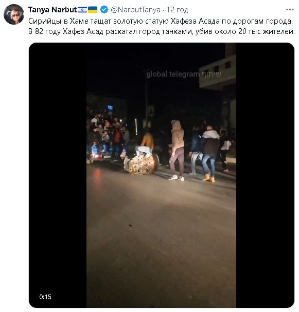Image resolution: width=299 pixels, height=312 pixels.
Task: Open the tweet via the "12 год" timestamp
Action: click(x=177, y=10)
